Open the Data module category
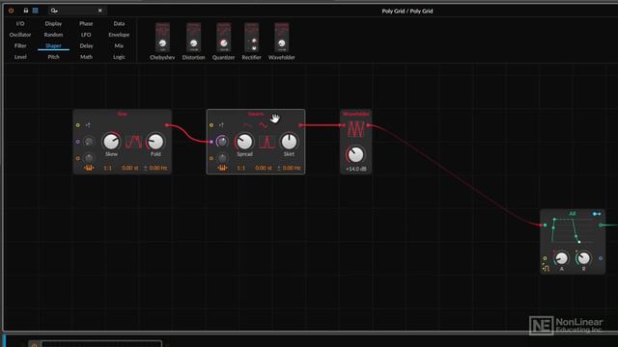Viewport: 618px width, 347px height. tap(119, 23)
